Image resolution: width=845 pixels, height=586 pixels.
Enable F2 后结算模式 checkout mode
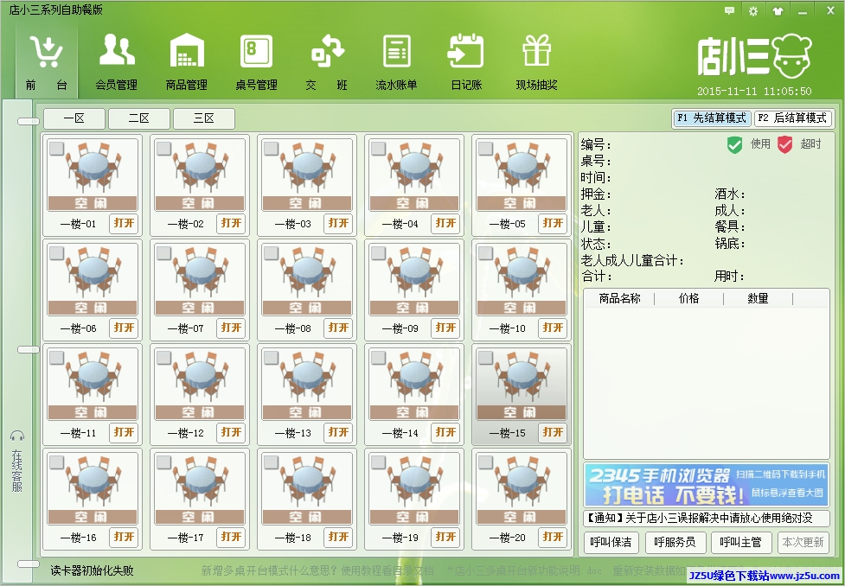click(x=792, y=118)
